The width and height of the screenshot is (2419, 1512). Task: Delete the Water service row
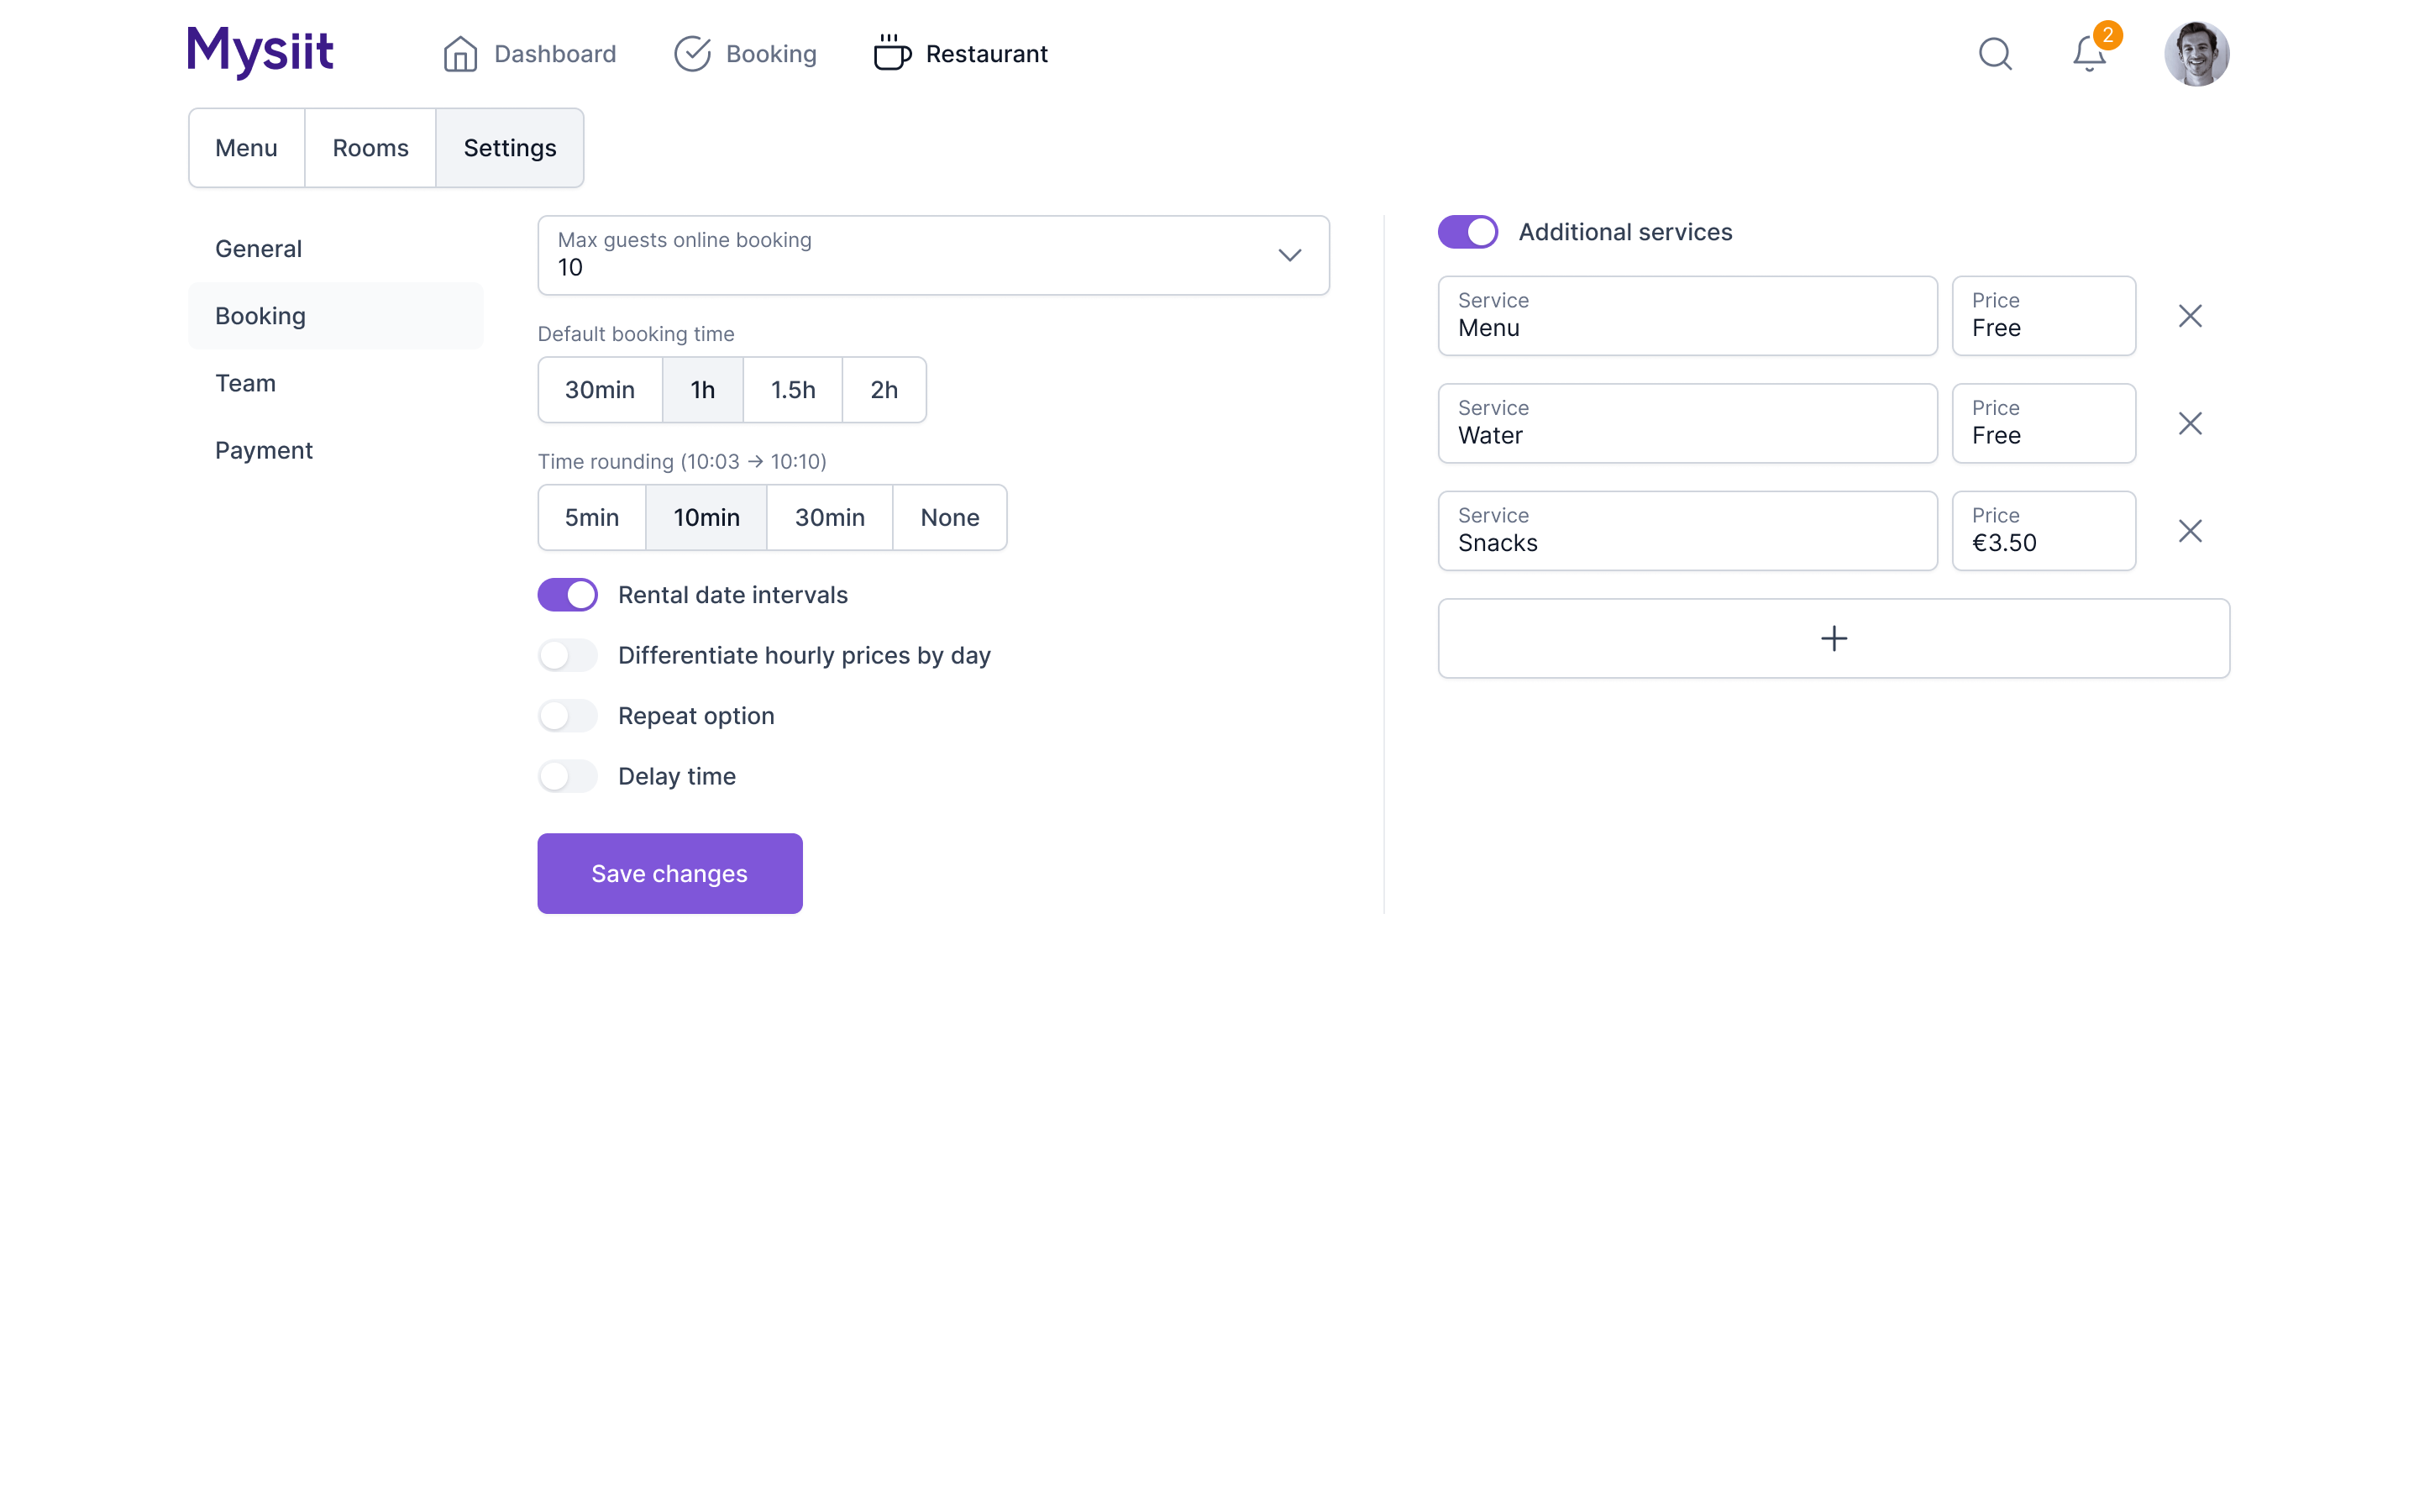tap(2189, 424)
